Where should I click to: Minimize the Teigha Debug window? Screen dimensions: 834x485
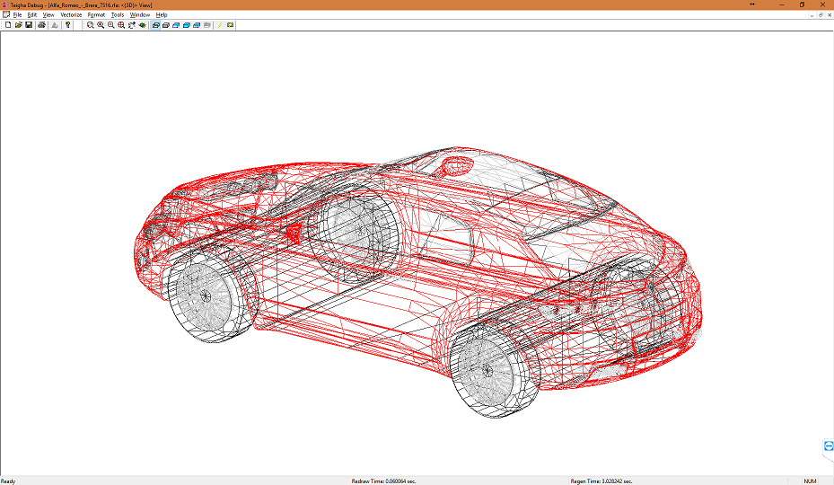(x=781, y=4)
